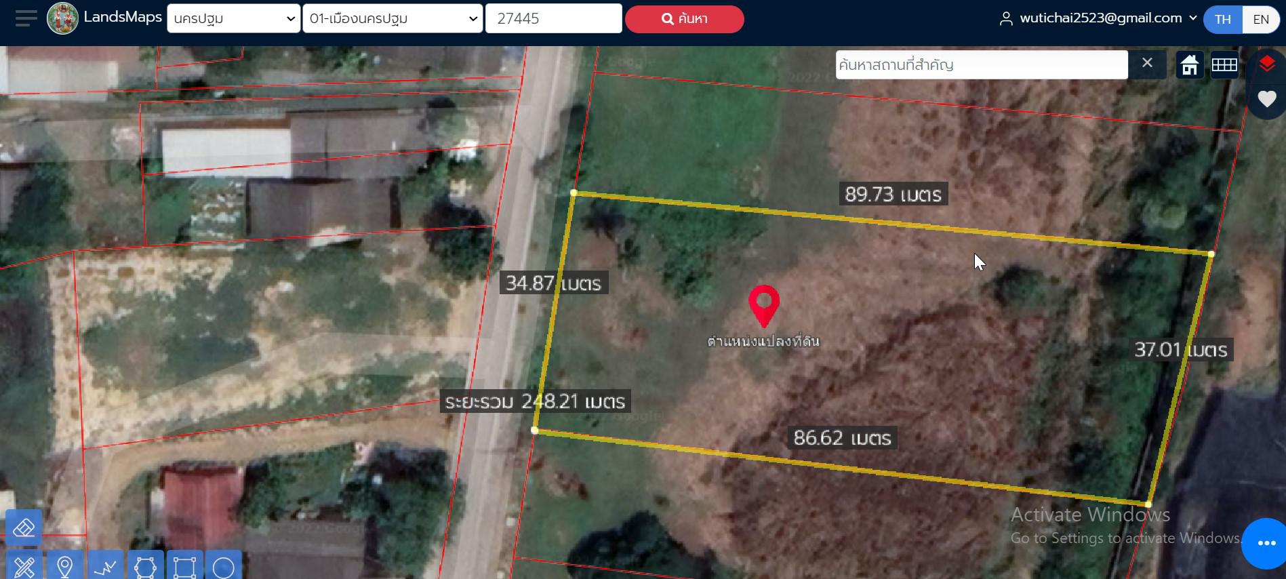1286x579 pixels.
Task: Click the ค้นหาสถานที่สำคัญ place search box
Action: pos(982,65)
